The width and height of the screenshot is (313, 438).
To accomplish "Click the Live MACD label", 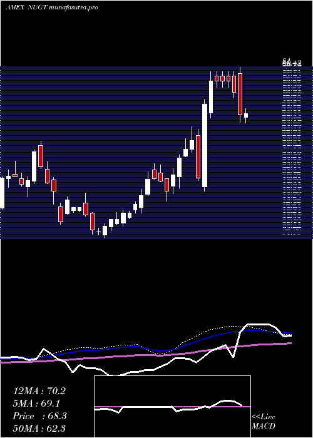I will [264, 422].
